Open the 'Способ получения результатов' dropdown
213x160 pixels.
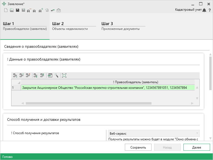pos(154,133)
